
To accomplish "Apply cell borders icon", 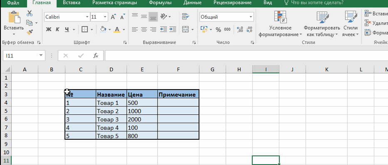I will [85, 29].
